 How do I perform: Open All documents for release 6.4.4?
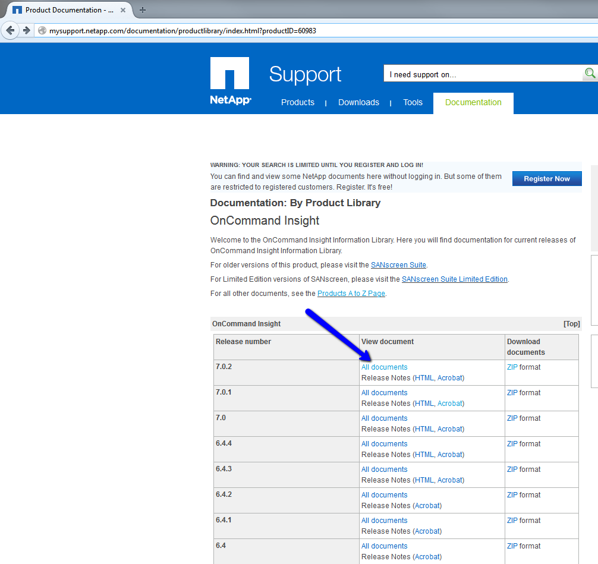click(384, 443)
